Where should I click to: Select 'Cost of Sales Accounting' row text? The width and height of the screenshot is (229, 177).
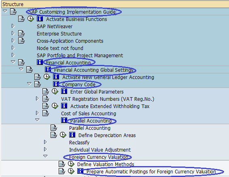pos(89,114)
